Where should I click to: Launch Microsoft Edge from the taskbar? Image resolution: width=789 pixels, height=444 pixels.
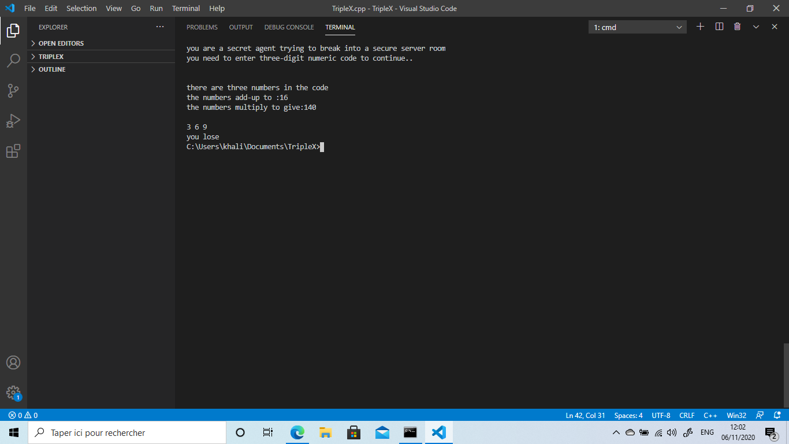(297, 432)
